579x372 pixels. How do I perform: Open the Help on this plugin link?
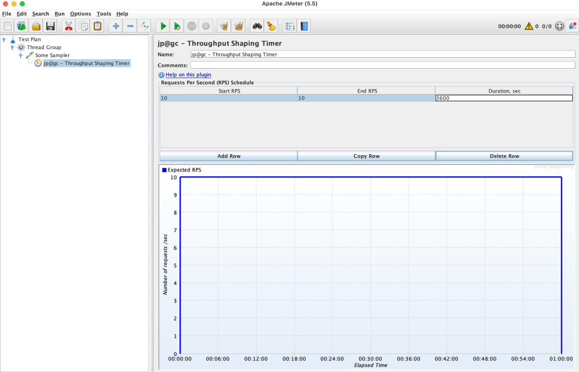[188, 75]
